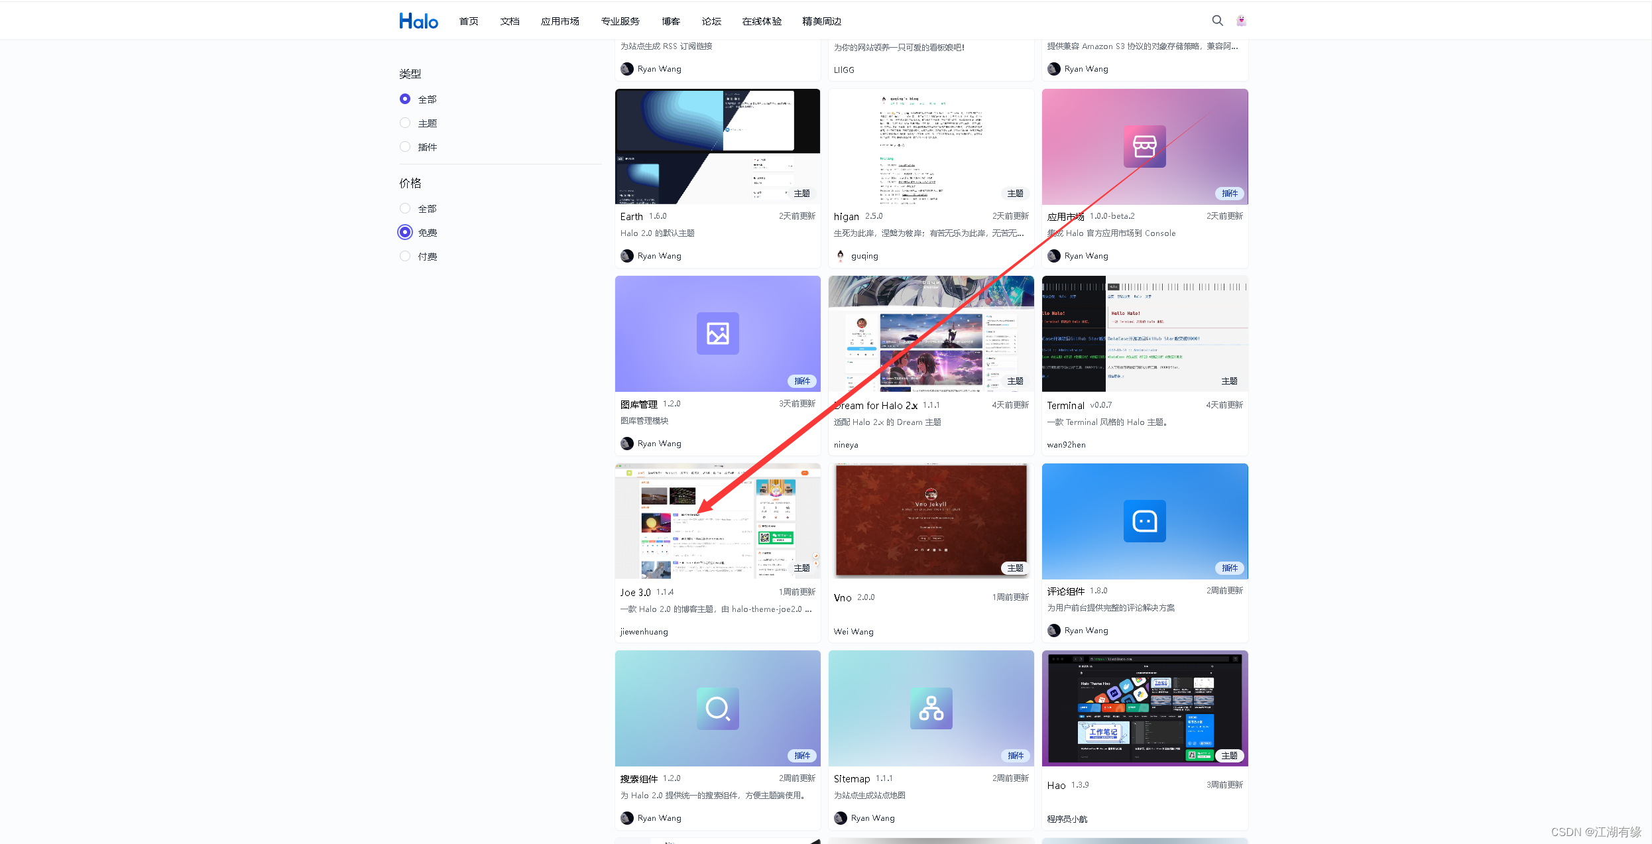This screenshot has width=1652, height=844.
Task: Click author name LIIGG
Action: (x=844, y=70)
